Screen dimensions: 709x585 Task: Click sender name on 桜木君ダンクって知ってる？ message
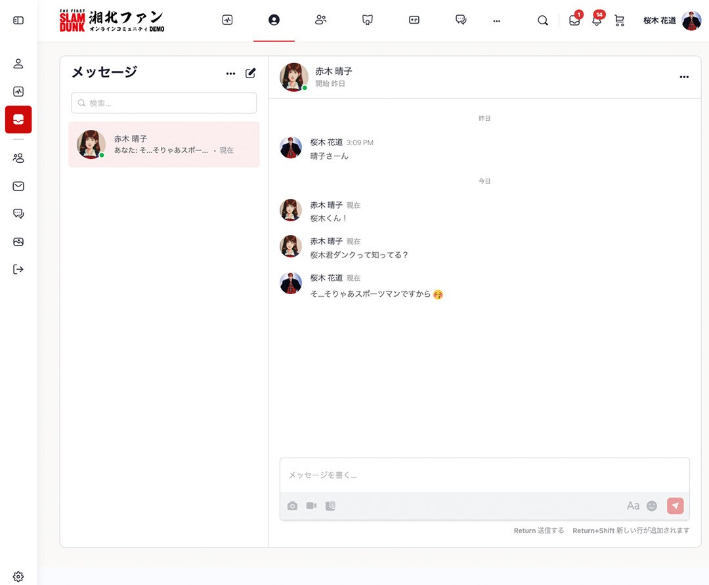[326, 241]
